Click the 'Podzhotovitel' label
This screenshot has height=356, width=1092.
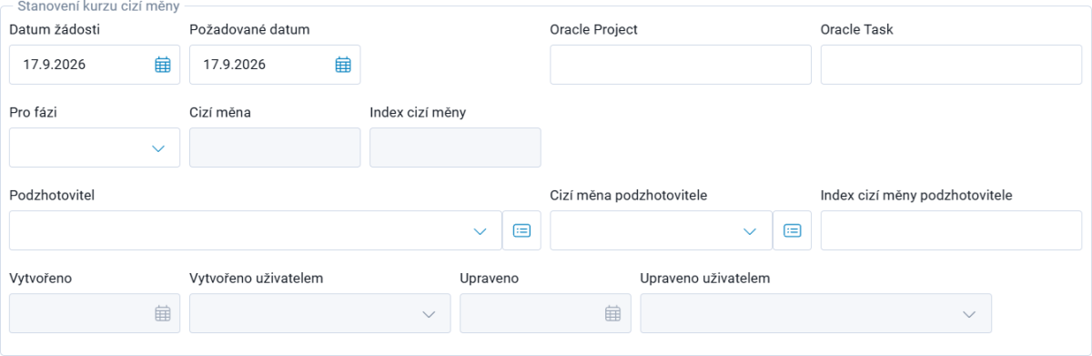click(52, 195)
